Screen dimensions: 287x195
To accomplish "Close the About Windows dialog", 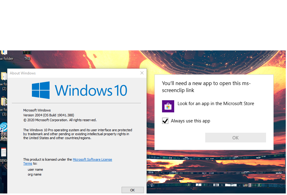I will tap(142, 73).
